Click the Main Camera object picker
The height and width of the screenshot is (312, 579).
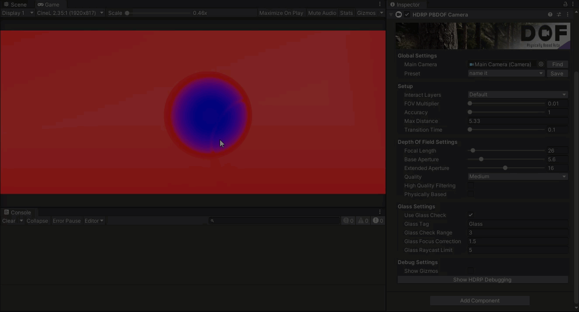(x=541, y=64)
